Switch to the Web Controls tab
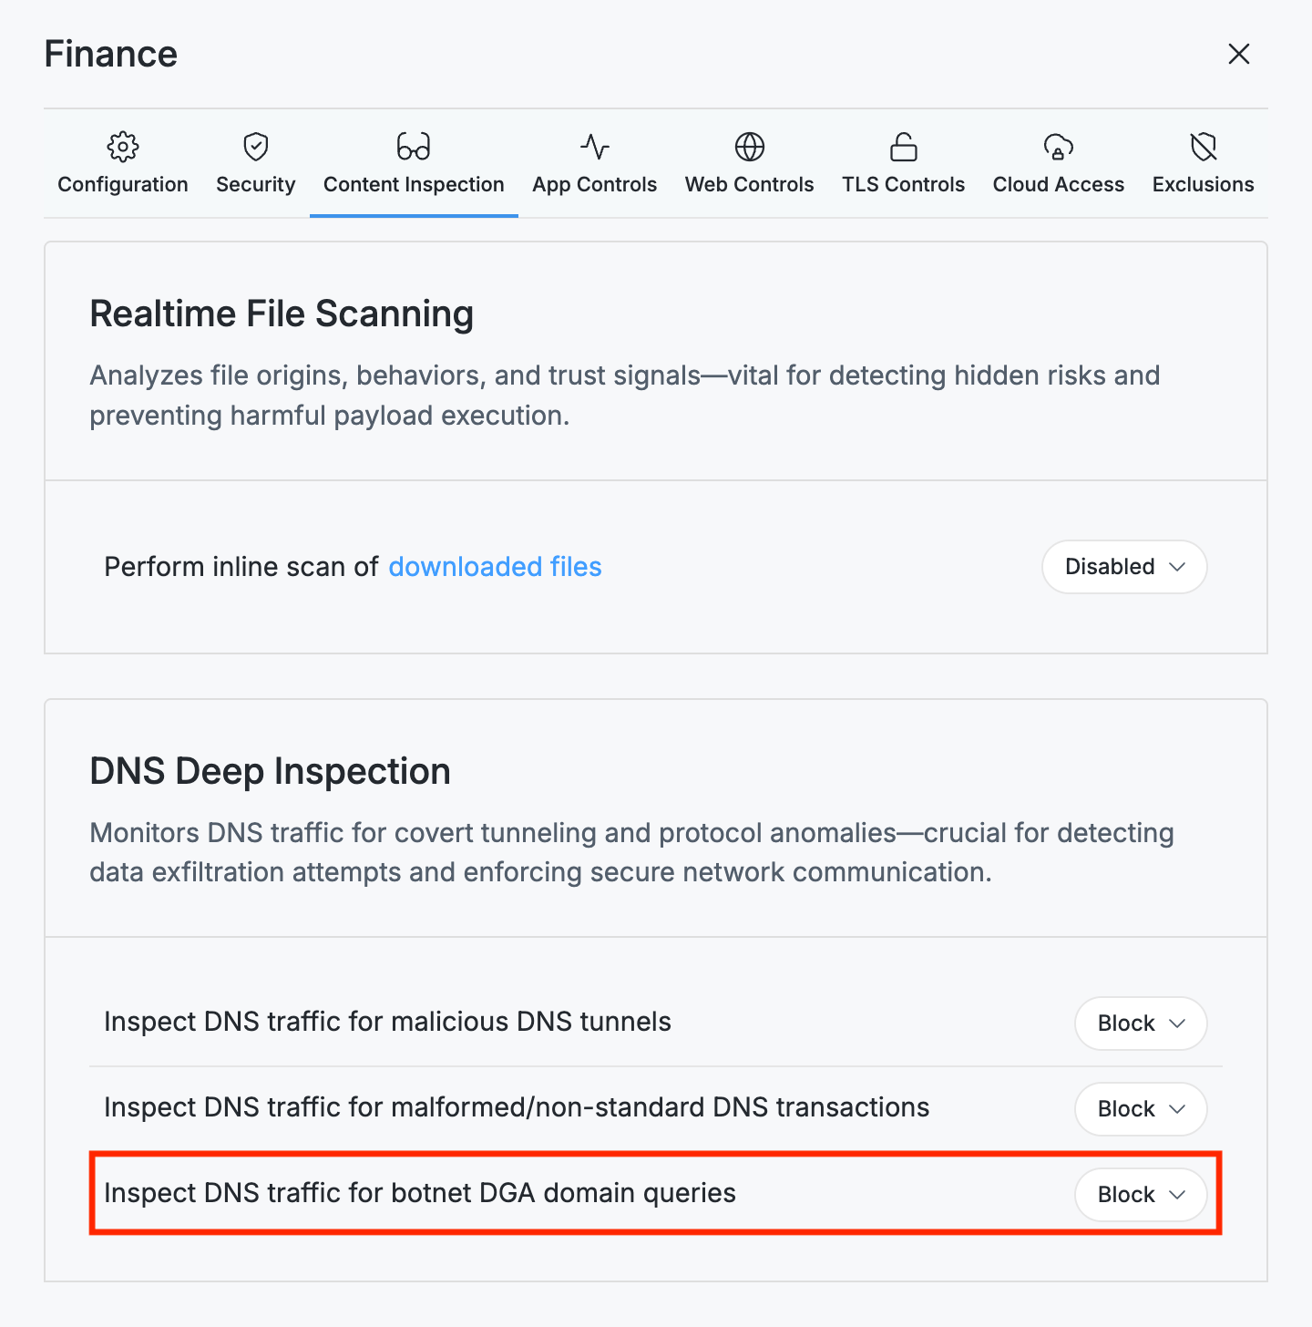This screenshot has width=1312, height=1327. pyautogui.click(x=749, y=184)
